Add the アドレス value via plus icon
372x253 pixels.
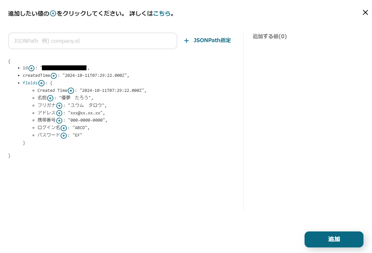click(59, 113)
